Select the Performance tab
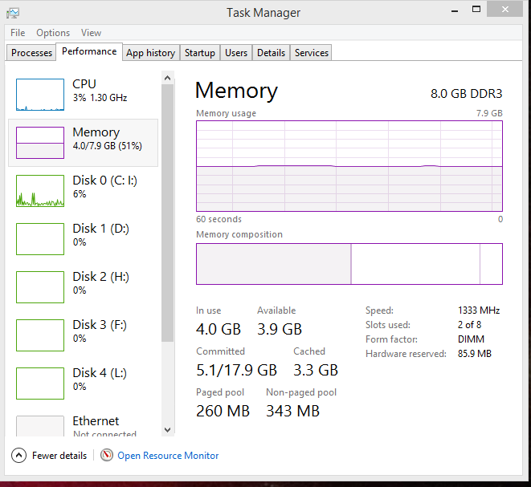This screenshot has width=531, height=487. (89, 51)
